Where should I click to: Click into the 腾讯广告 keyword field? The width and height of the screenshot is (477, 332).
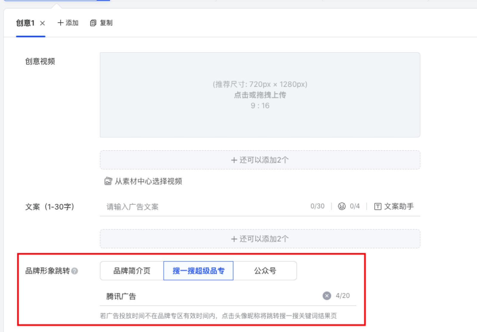209,296
